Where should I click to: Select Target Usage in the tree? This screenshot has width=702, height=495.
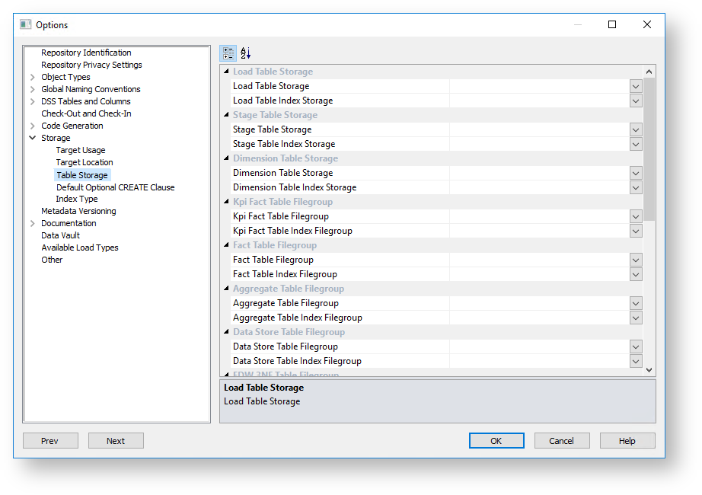click(81, 150)
